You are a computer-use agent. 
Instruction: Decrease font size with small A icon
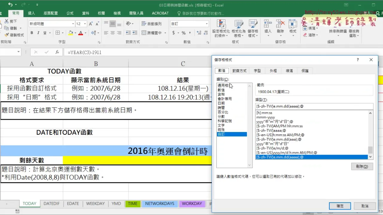point(98,24)
